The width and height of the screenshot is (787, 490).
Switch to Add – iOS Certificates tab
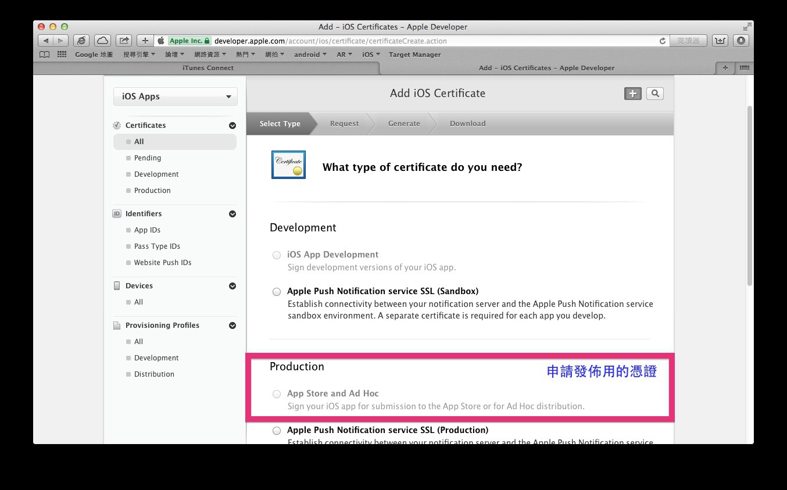(546, 68)
